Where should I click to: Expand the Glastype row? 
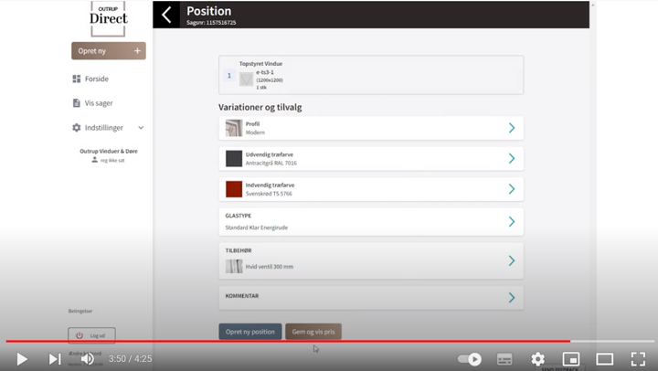point(511,221)
